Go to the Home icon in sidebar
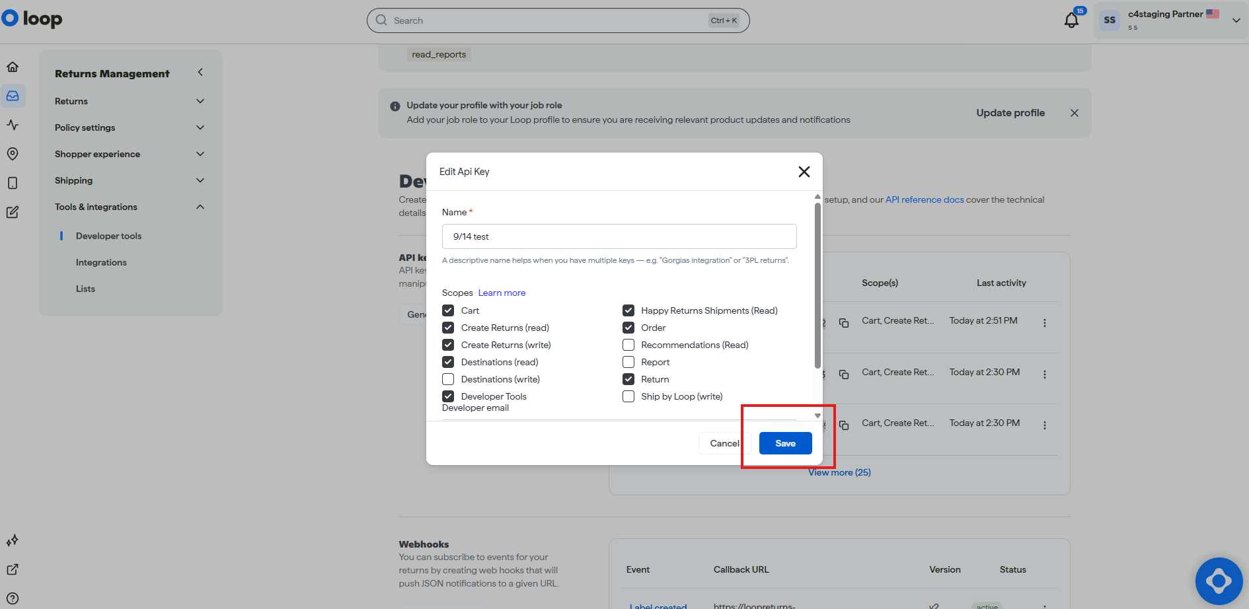1249x609 pixels. 13,67
